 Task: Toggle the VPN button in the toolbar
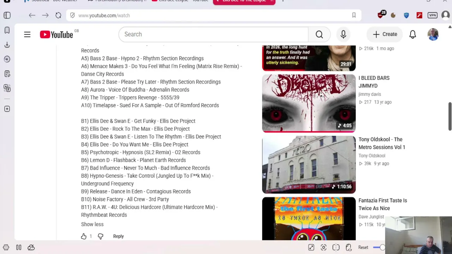pos(433,15)
